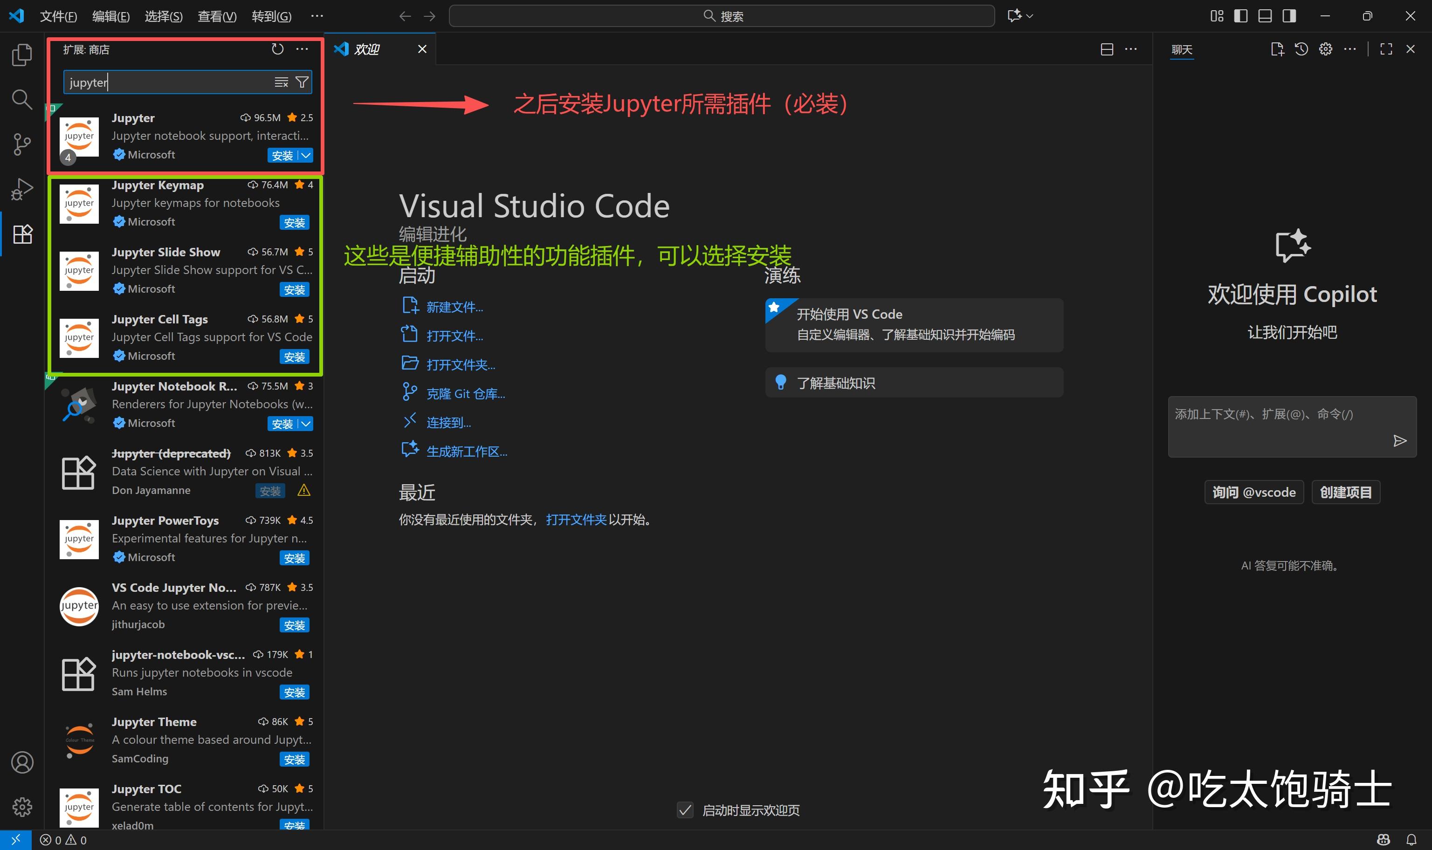This screenshot has width=1432, height=850.
Task: Open the extensions view more actions menu
Action: 303,49
